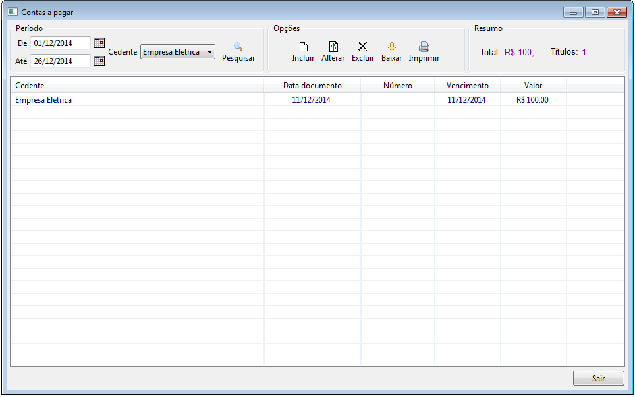Click the Vencimento column header

coord(467,86)
